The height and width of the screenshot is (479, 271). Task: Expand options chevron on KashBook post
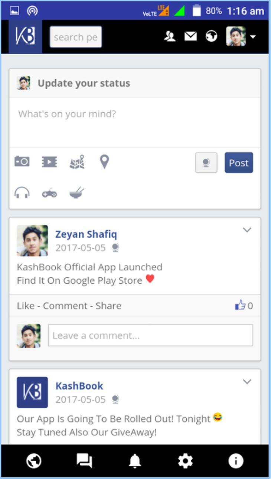(x=247, y=382)
